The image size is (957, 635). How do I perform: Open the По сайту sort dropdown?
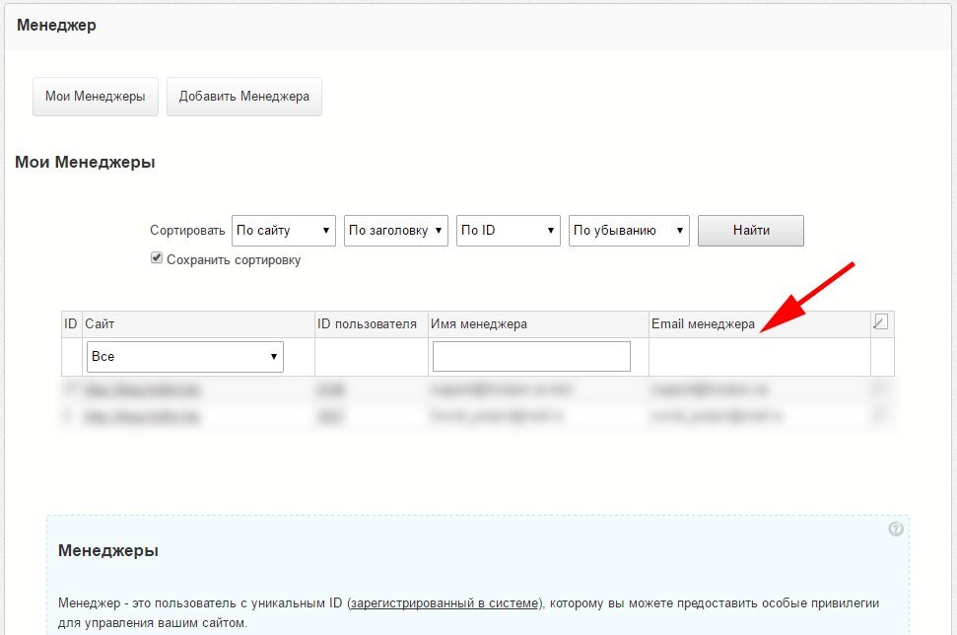click(284, 231)
